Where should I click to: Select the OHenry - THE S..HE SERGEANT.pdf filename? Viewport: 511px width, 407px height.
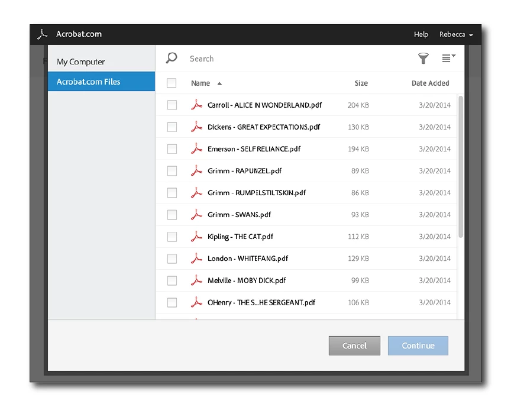click(x=261, y=302)
